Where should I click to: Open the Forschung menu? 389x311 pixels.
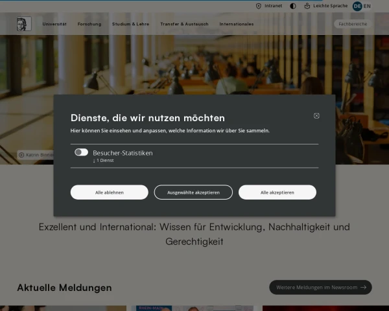pyautogui.click(x=89, y=24)
